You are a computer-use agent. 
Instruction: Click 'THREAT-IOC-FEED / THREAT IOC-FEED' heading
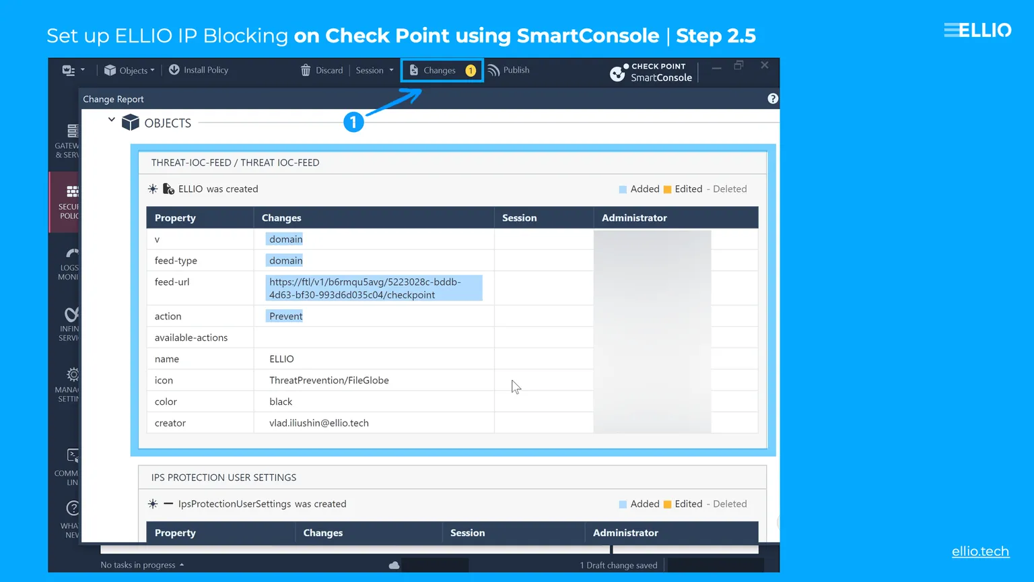pos(235,162)
